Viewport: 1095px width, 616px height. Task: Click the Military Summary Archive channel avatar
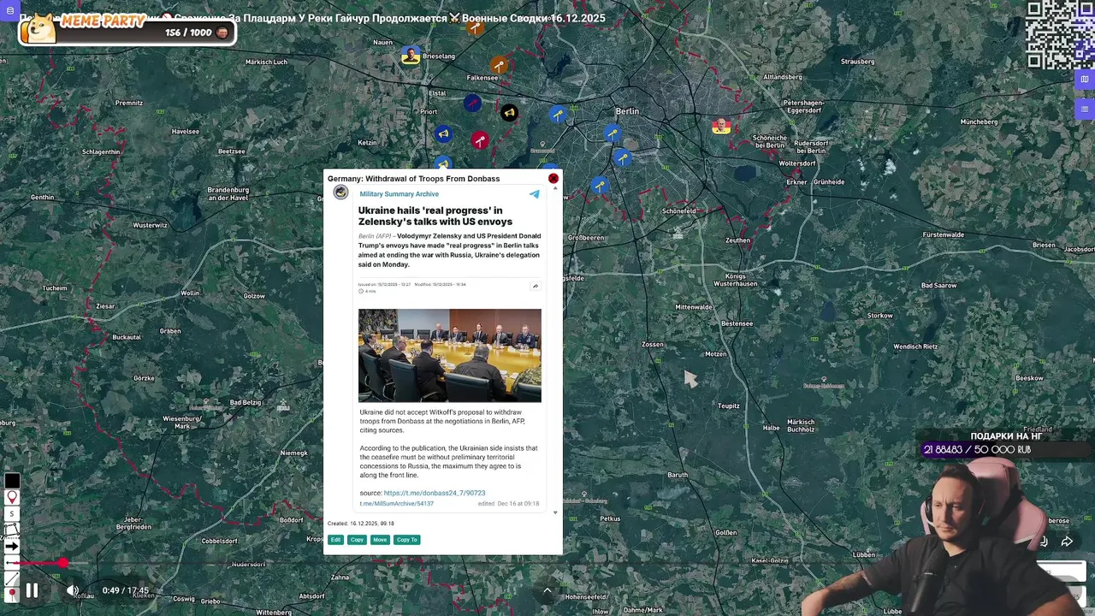(x=340, y=192)
